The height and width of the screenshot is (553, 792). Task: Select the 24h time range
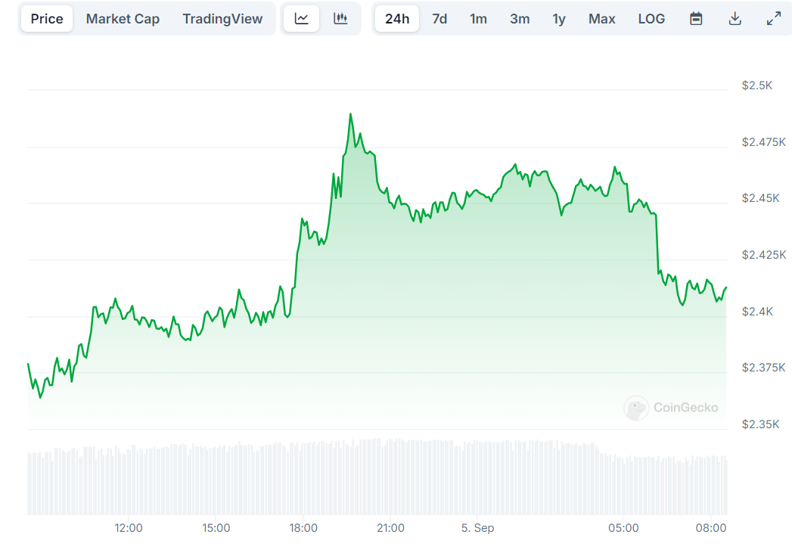(397, 19)
